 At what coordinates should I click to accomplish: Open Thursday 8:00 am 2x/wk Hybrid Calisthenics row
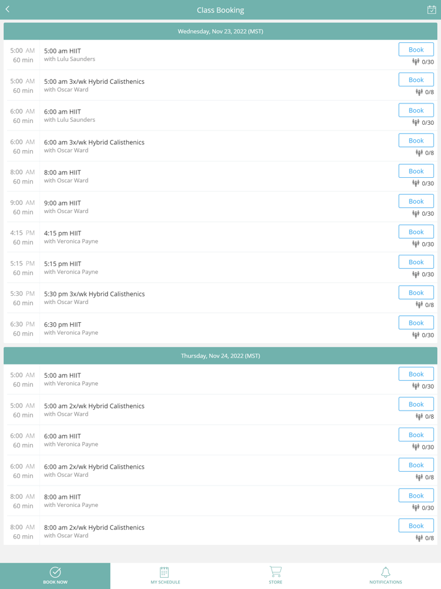pos(189,531)
